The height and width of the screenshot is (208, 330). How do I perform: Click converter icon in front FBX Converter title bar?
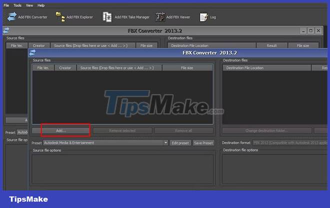point(32,53)
